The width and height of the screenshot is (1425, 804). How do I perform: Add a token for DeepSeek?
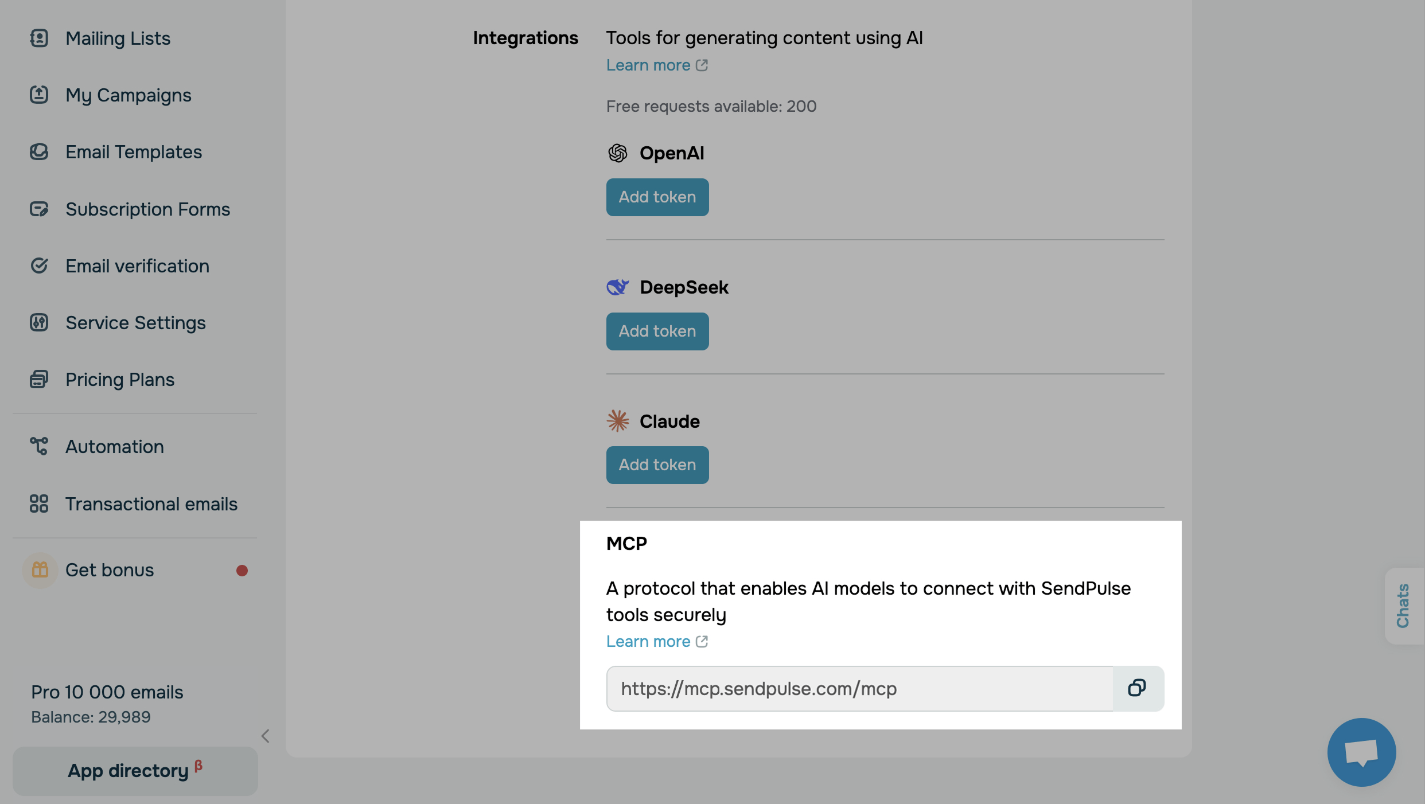click(657, 331)
